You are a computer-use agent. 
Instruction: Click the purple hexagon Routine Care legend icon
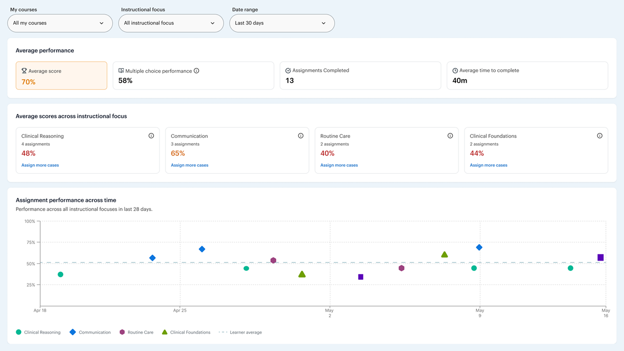tap(122, 332)
